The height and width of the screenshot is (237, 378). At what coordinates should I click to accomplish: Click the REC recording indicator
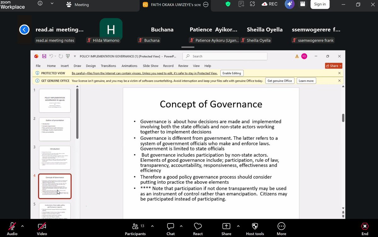click(x=270, y=4)
